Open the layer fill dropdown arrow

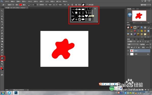[150, 47]
